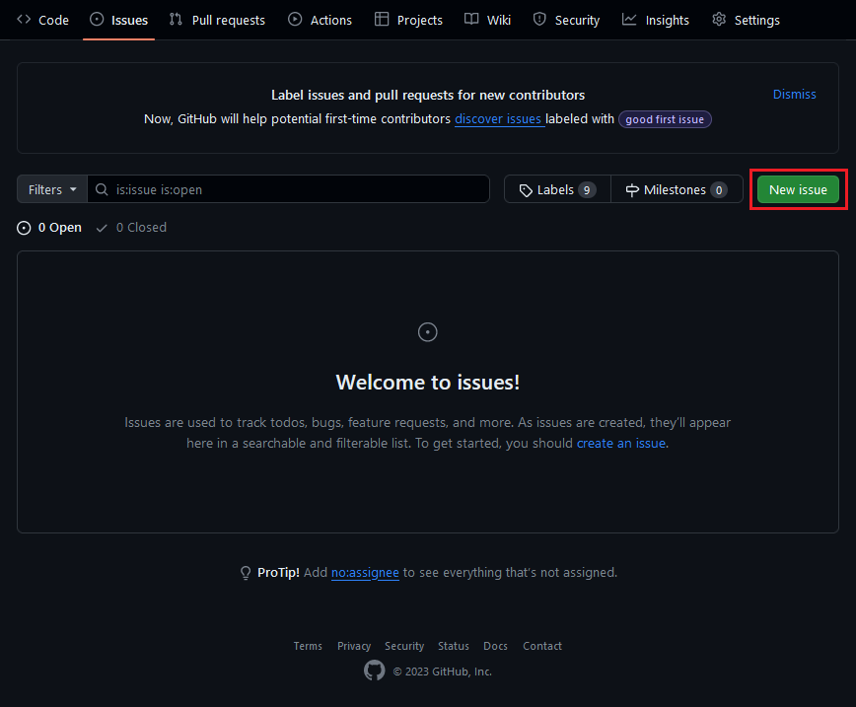856x707 pixels.
Task: Open the Code tab
Action: click(x=42, y=20)
